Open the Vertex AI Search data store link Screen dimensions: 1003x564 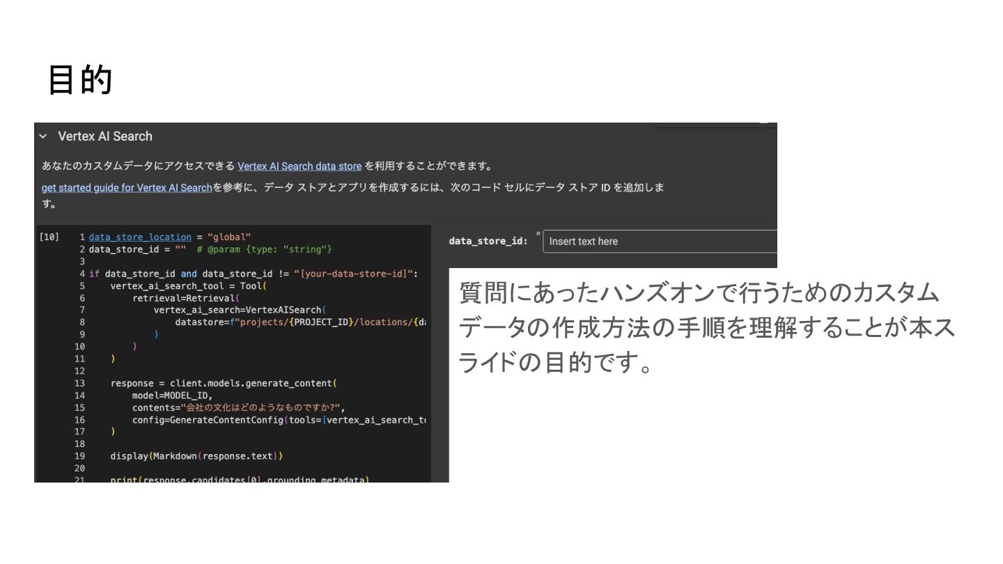tap(300, 166)
